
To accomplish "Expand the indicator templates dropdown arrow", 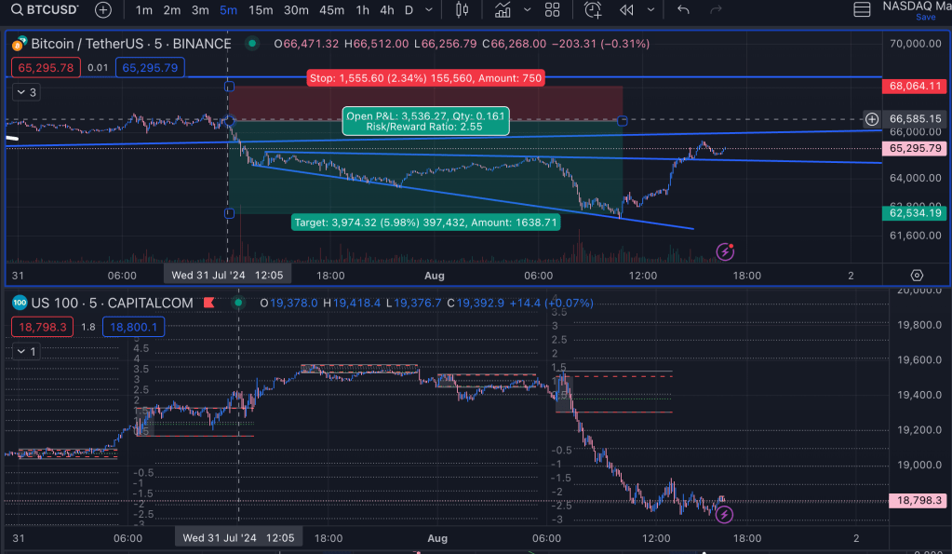I will click(x=528, y=10).
